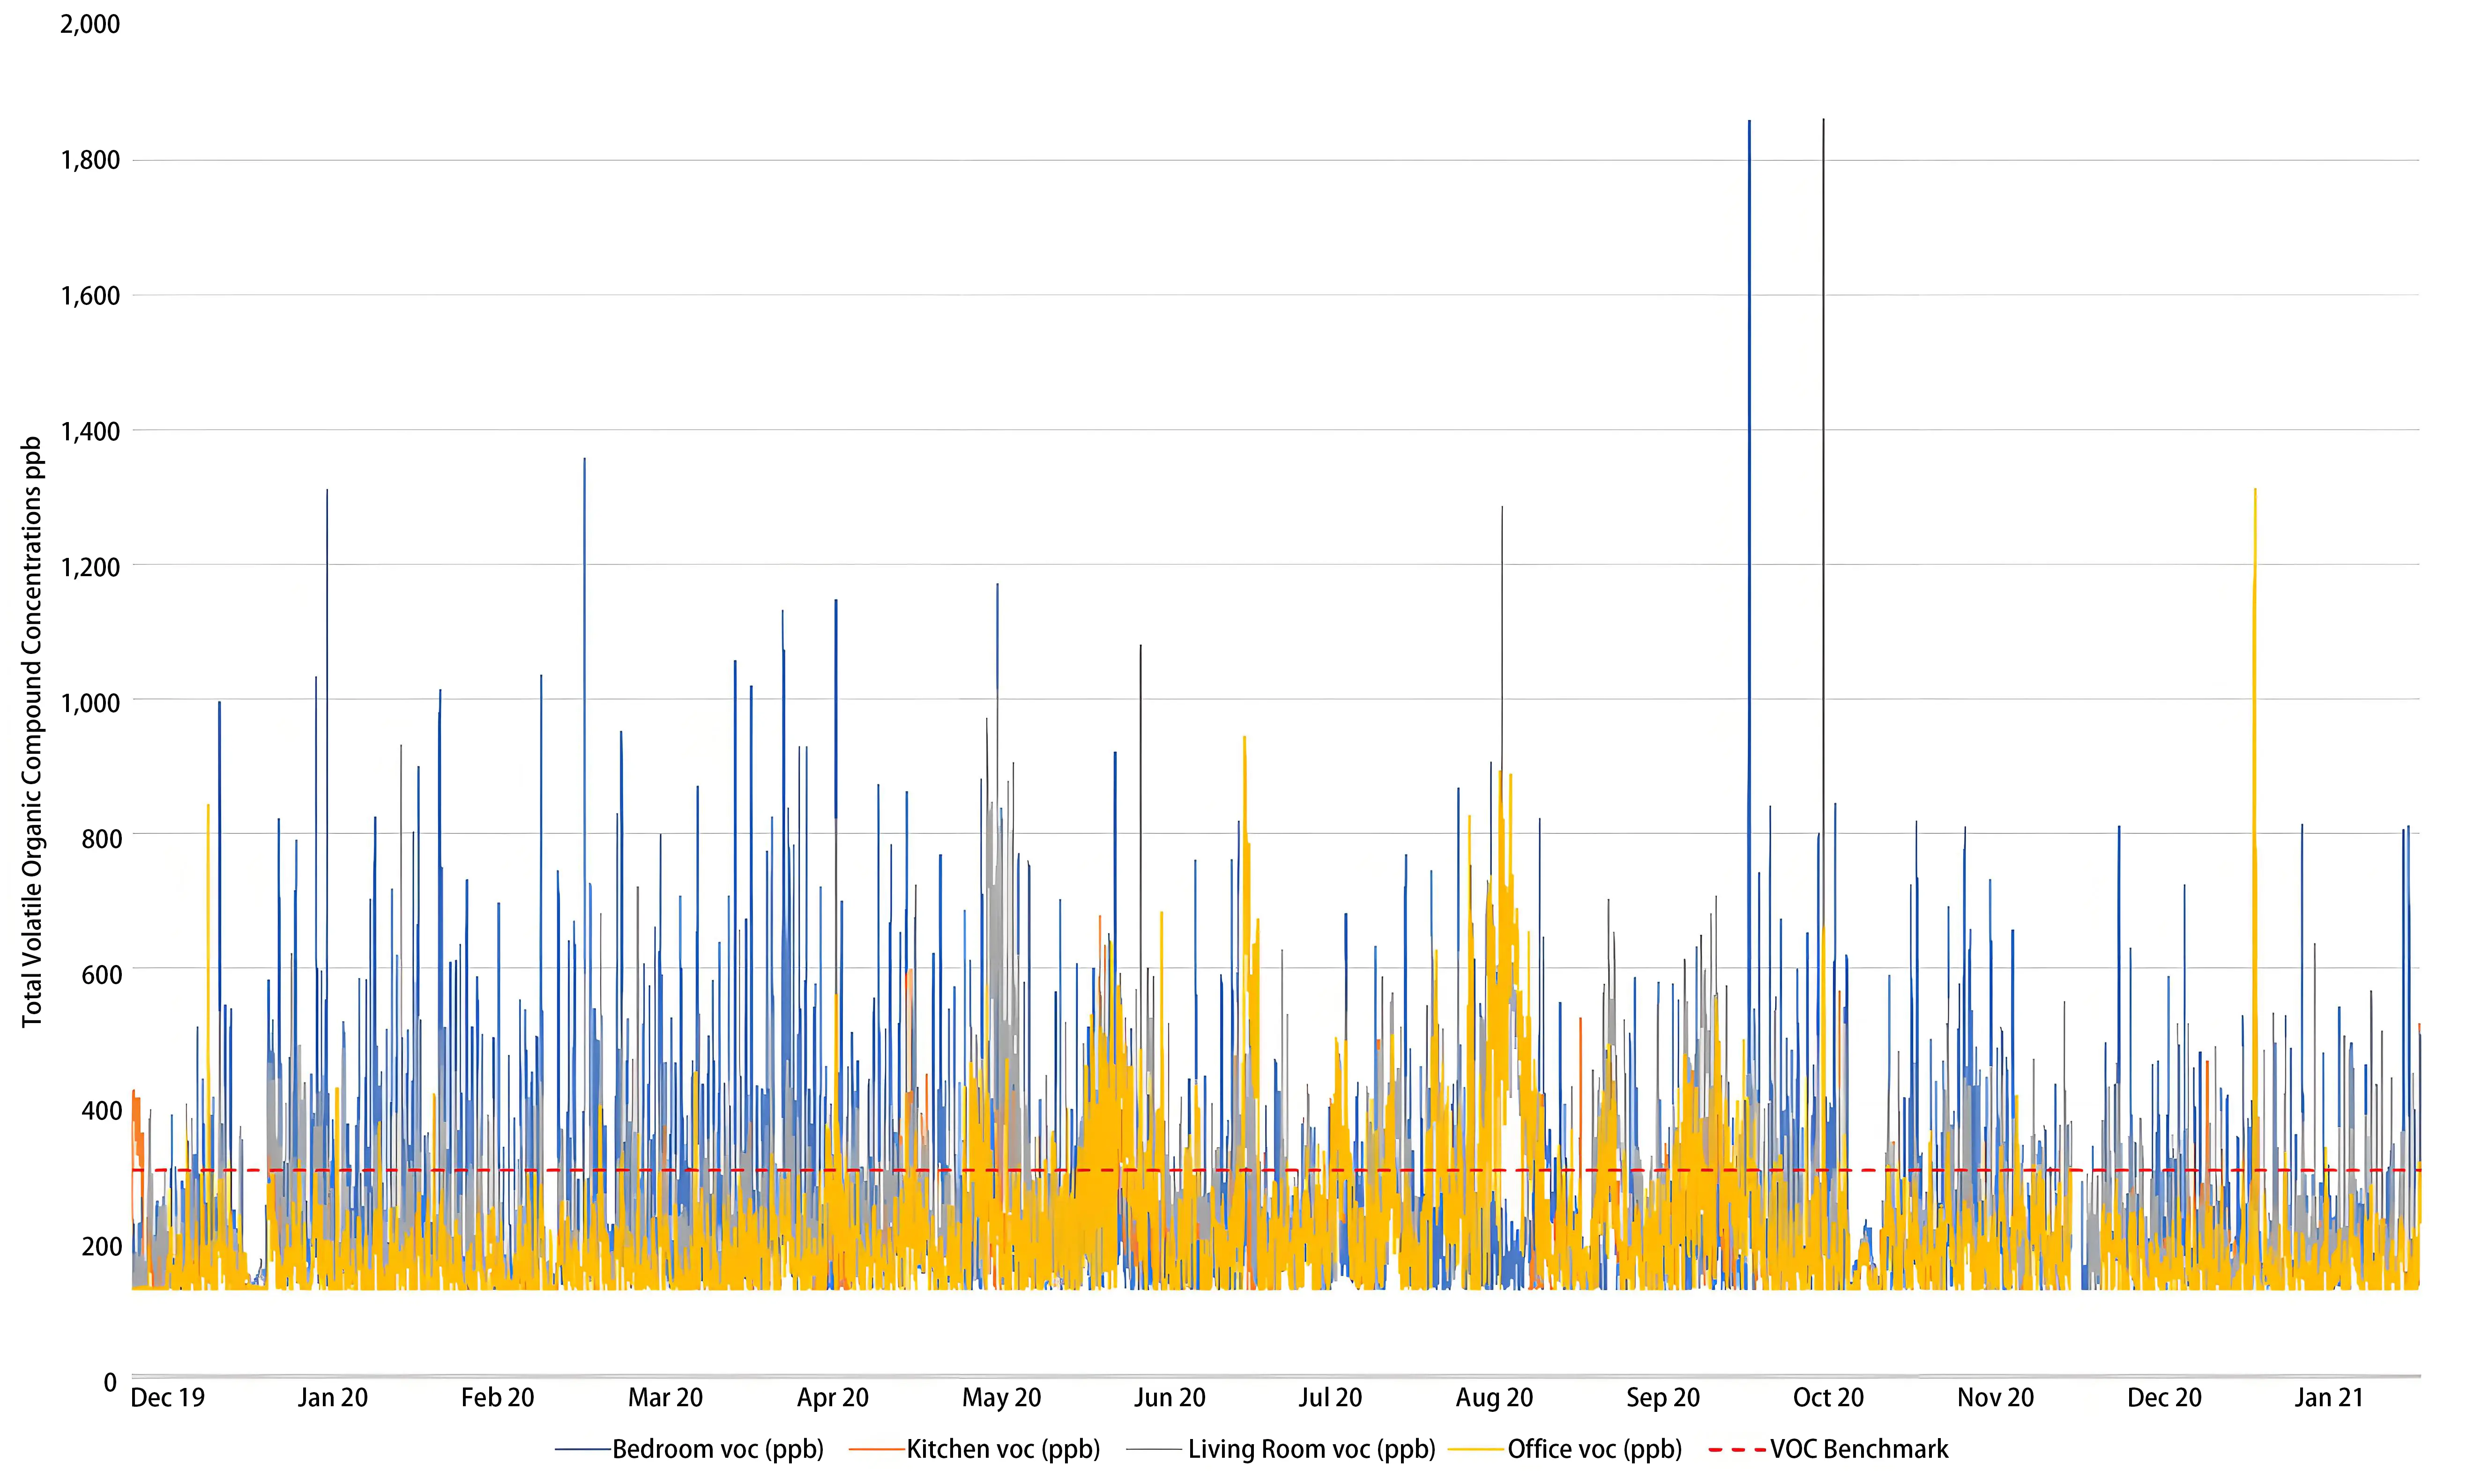Click the 200 y-axis value
This screenshot has width=2474, height=1484.
point(101,1246)
